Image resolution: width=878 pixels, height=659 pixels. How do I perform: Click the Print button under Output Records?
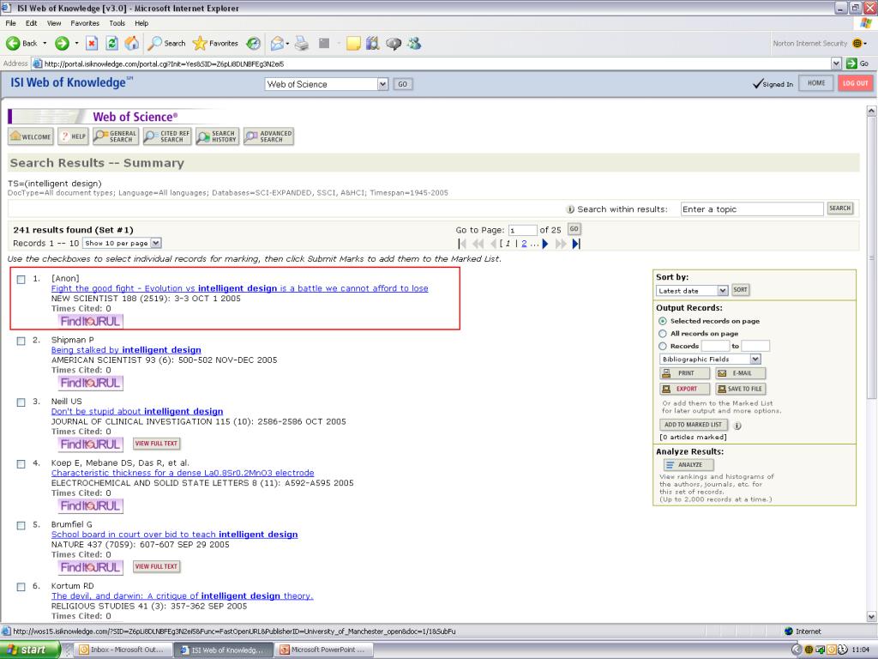(685, 373)
